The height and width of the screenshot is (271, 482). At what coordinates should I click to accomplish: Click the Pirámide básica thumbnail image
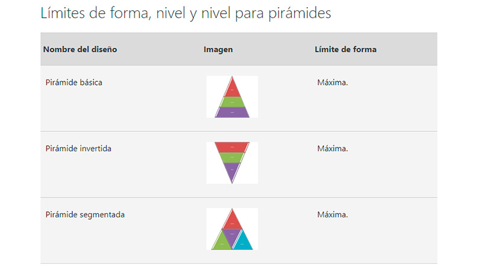(x=232, y=97)
